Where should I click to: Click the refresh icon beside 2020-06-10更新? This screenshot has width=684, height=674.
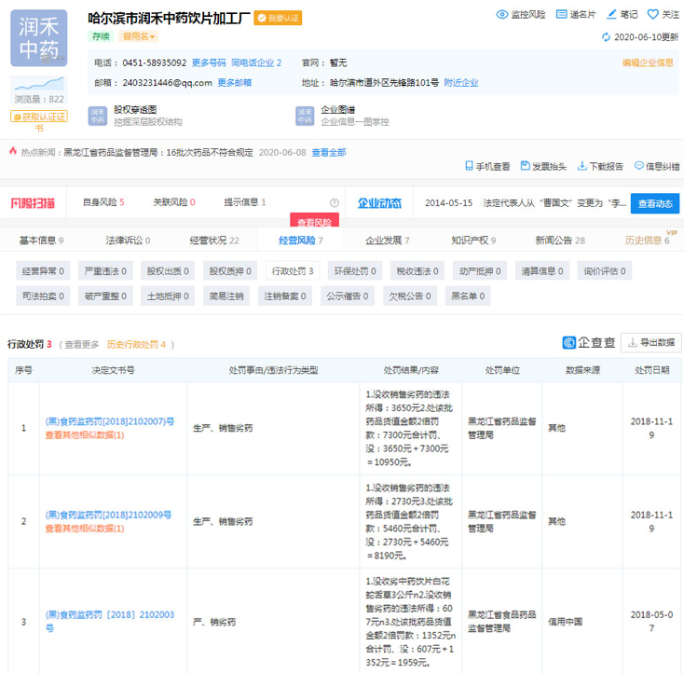pos(607,37)
